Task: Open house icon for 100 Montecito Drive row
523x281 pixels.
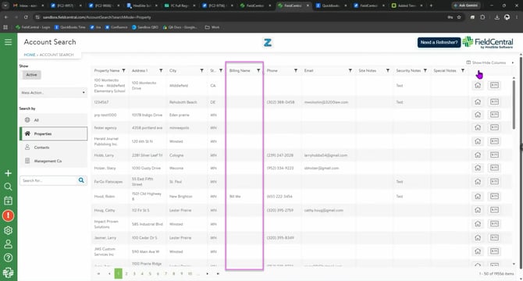Action: click(478, 86)
